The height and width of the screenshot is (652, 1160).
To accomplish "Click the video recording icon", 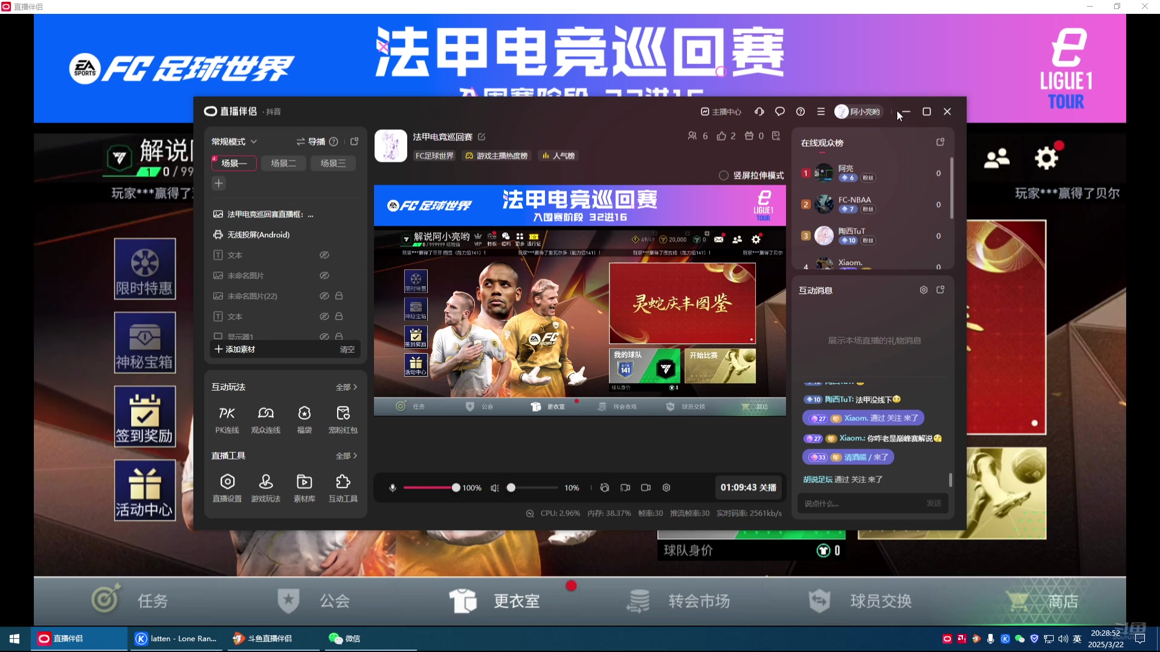I will point(646,488).
